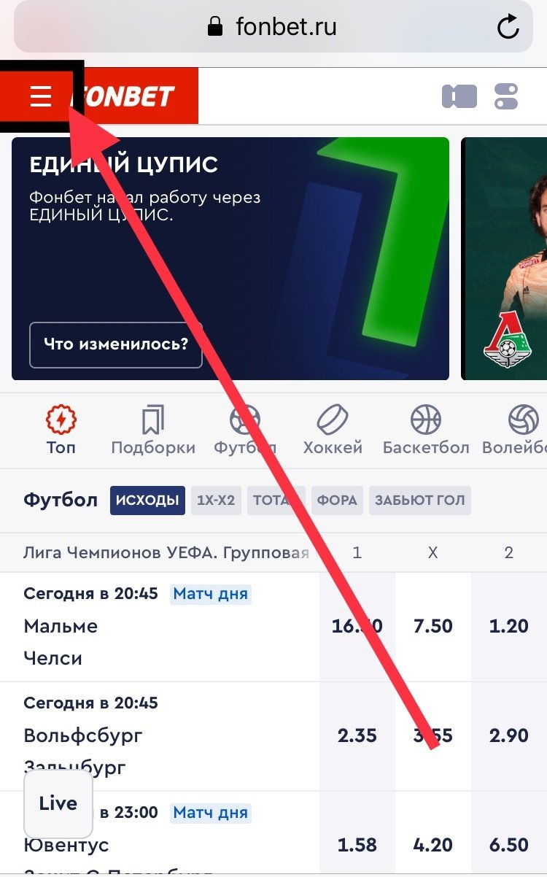Pick draw odds 7.50 for Мальме–Челси
The image size is (547, 877).
pos(433,627)
